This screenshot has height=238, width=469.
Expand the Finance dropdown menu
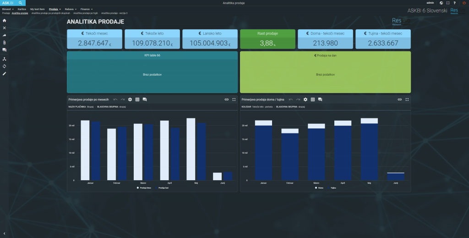86,9
